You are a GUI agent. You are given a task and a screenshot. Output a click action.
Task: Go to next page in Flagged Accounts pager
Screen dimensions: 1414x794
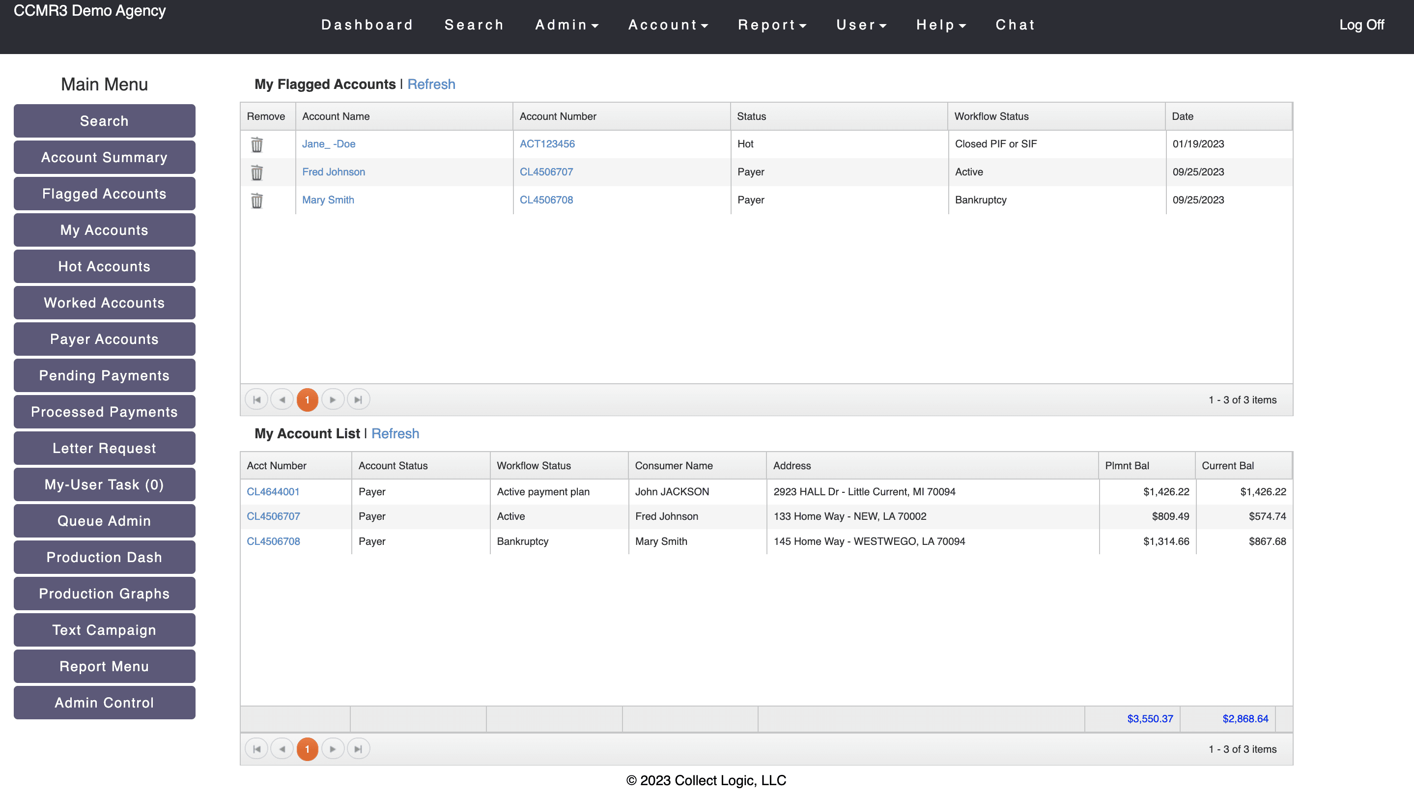tap(333, 400)
